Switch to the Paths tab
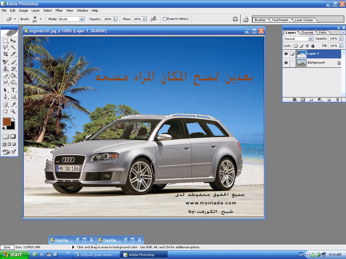Image resolution: width=346 pixels, height=259 pixels. pos(322,32)
